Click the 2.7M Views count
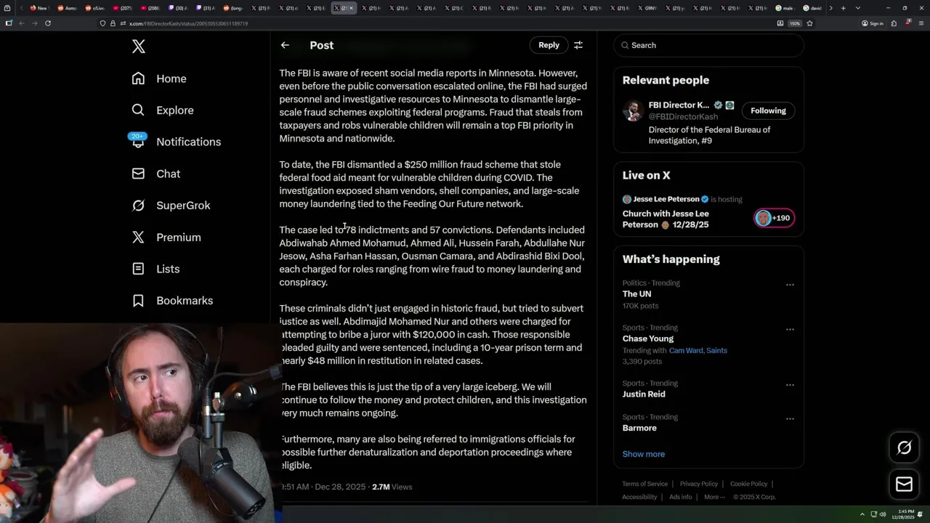Screen dimensions: 930x523 tap(392, 487)
